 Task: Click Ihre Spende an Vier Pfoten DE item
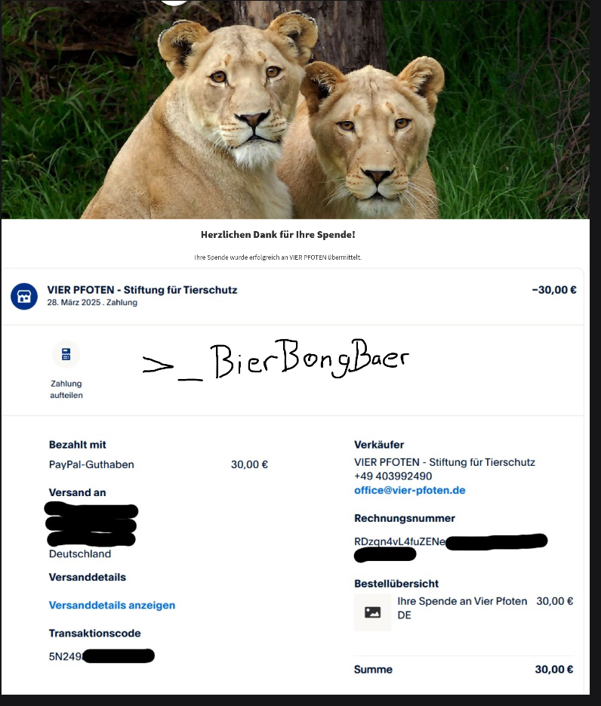pos(462,608)
